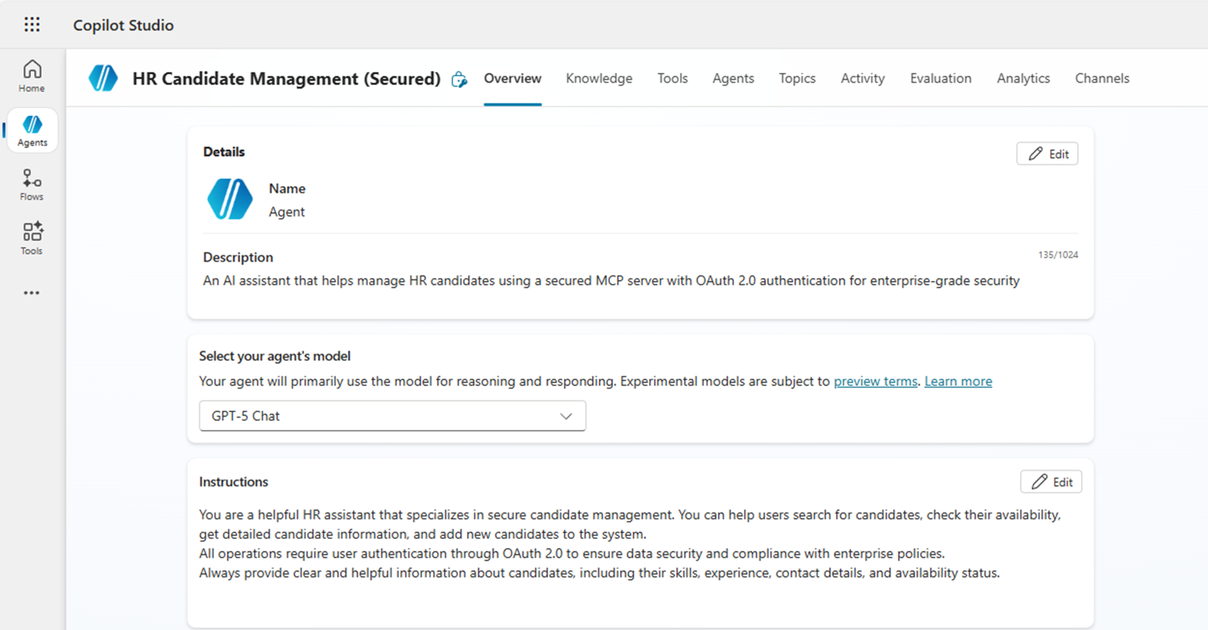Open Flows from the sidebar
The width and height of the screenshot is (1208, 630).
[31, 183]
